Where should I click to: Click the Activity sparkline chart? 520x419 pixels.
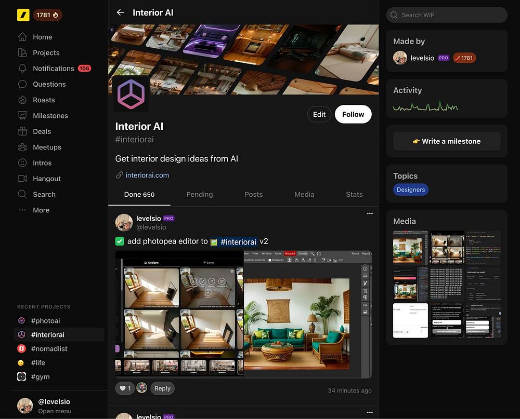tap(425, 106)
